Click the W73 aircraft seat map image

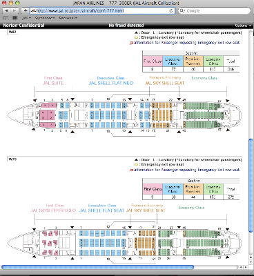click(124, 243)
